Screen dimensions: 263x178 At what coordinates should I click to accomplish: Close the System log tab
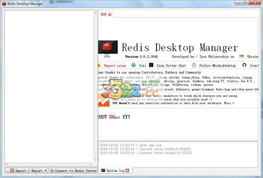[x=128, y=171]
